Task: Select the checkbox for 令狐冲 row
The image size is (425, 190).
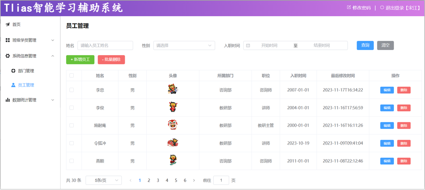Action: [71, 143]
